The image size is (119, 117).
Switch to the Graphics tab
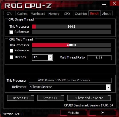coord(81,14)
